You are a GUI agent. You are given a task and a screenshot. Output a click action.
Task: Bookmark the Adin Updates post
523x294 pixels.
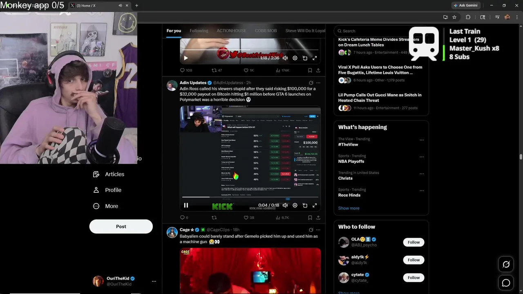[310, 218]
